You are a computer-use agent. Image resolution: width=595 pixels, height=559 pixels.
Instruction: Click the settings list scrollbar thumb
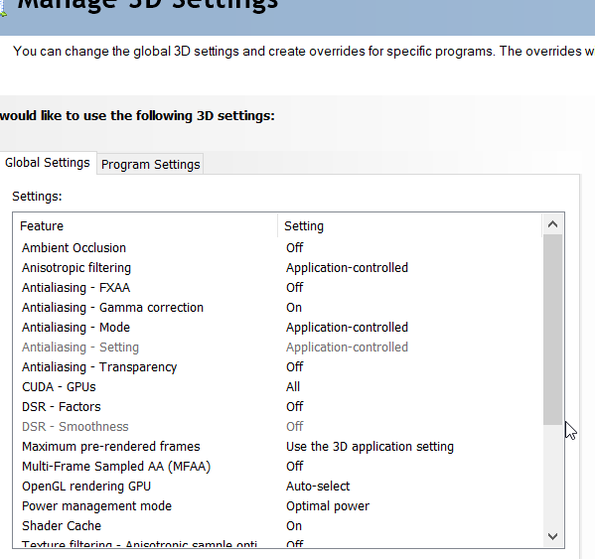click(552, 330)
